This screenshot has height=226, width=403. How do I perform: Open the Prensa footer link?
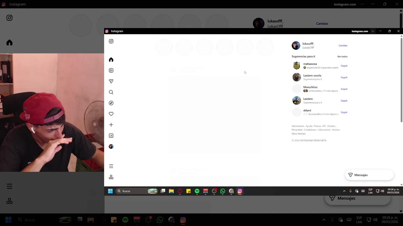[317, 126]
